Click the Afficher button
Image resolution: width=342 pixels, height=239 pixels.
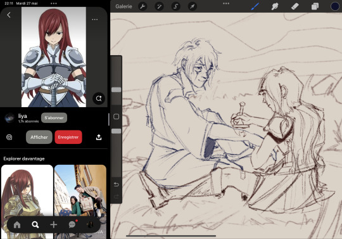39,137
